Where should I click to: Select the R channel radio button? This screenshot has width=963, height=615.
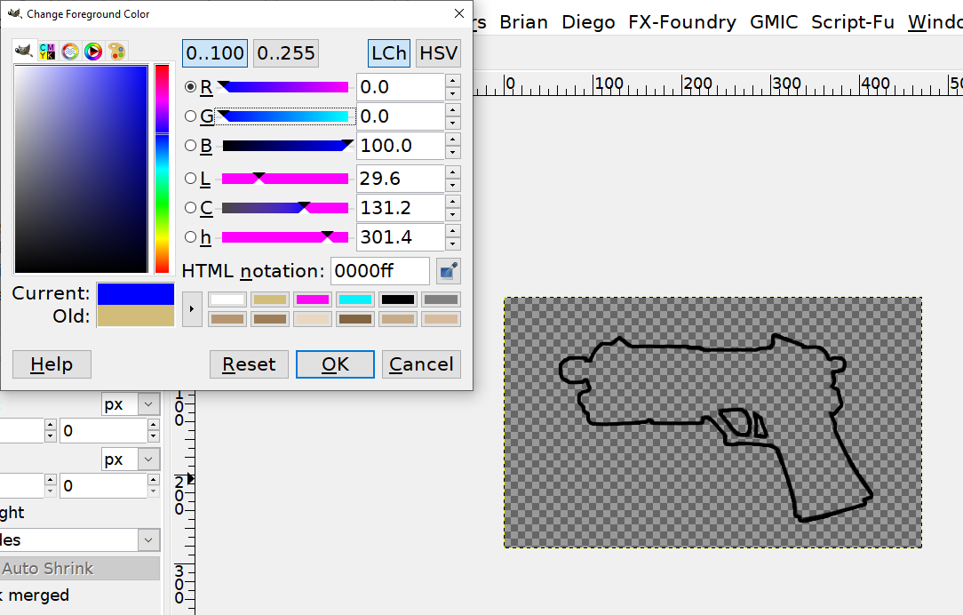tap(190, 87)
